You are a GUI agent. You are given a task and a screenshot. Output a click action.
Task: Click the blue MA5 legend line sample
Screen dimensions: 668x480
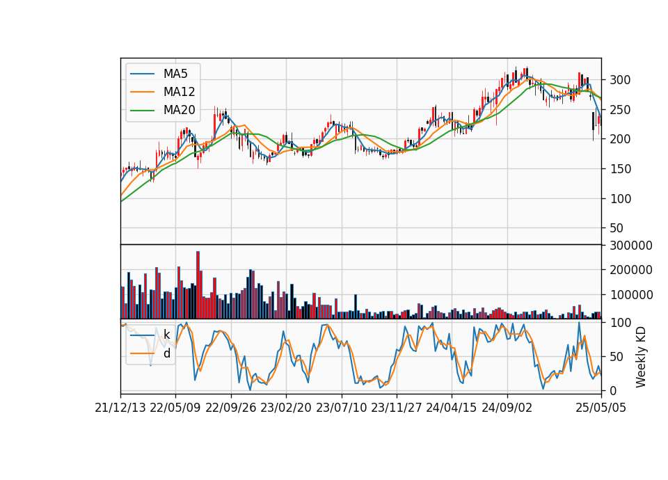pos(142,74)
